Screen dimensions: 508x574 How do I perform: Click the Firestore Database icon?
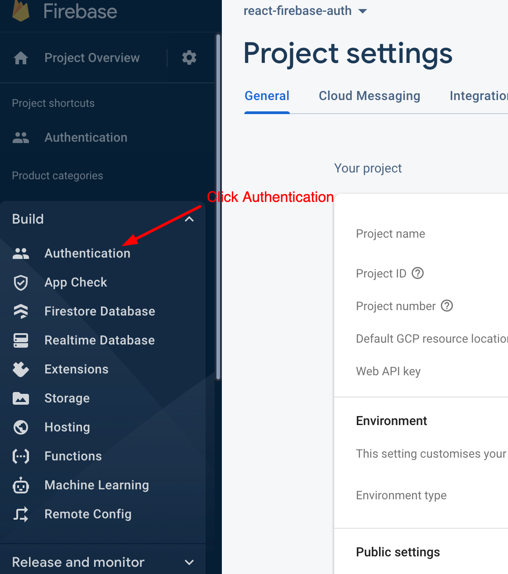coord(21,311)
